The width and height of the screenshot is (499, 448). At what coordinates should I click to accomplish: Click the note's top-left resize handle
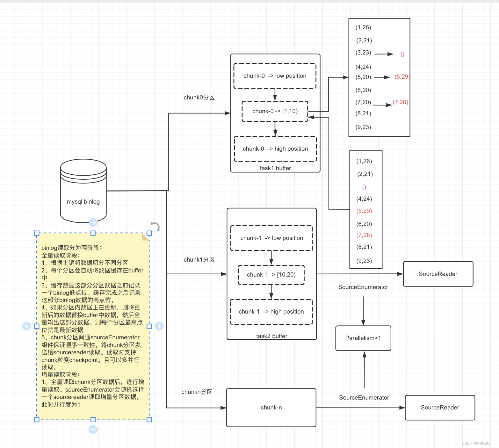click(x=37, y=233)
